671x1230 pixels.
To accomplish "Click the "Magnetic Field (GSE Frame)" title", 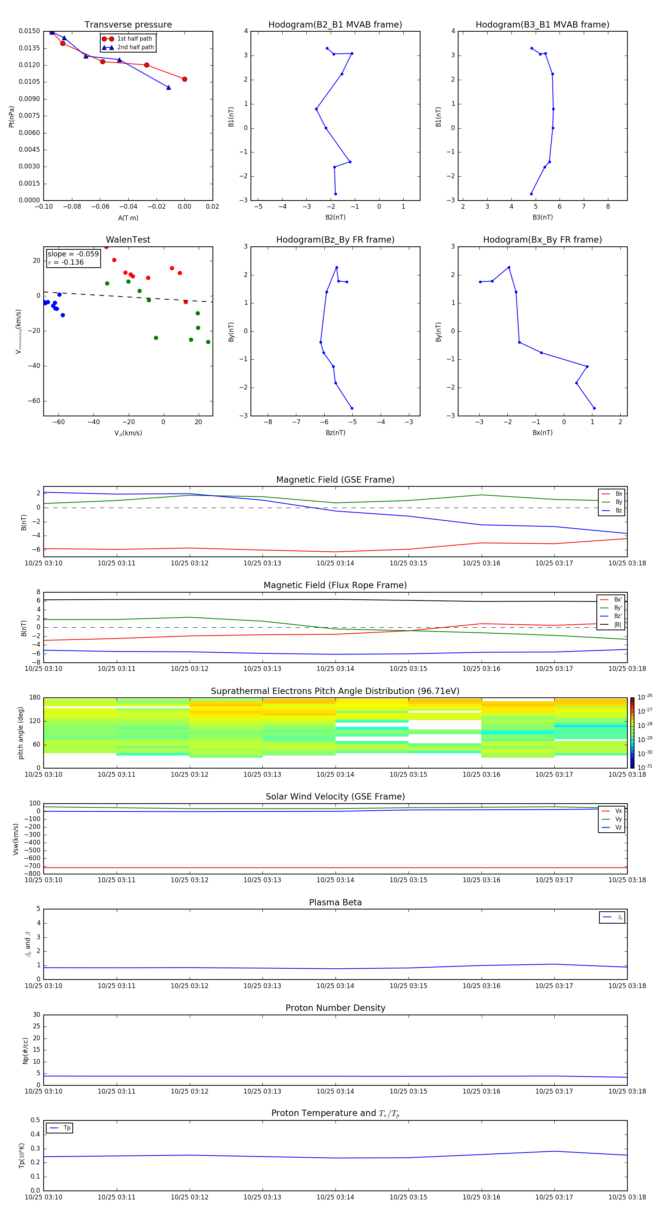I will (x=335, y=480).
